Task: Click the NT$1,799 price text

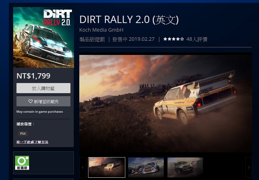Action: click(x=33, y=76)
